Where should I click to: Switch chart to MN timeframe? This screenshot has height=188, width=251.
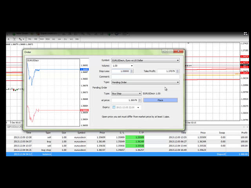pyautogui.click(x=77, y=39)
